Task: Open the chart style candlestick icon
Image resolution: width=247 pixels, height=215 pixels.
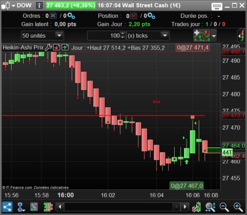Action: click(x=6, y=5)
